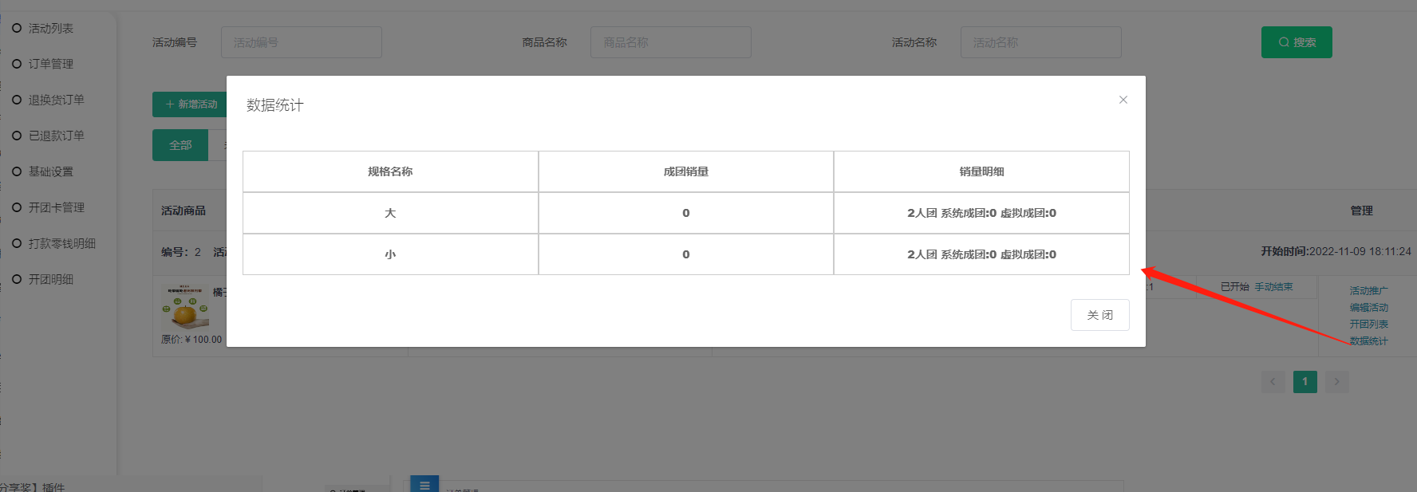This screenshot has width=1417, height=492.
Task: Click the blue hamburger menu icon
Action: pyautogui.click(x=424, y=484)
